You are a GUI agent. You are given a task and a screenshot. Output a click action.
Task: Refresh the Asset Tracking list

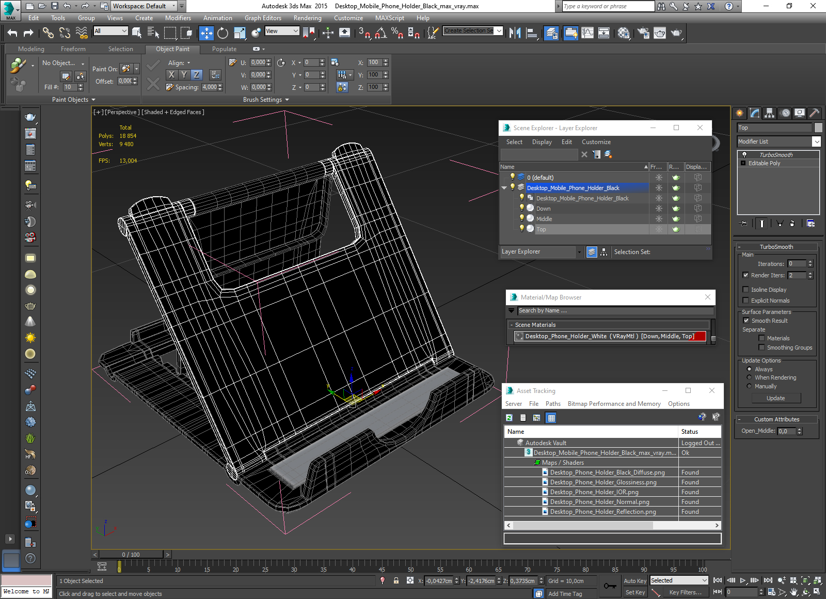point(509,418)
